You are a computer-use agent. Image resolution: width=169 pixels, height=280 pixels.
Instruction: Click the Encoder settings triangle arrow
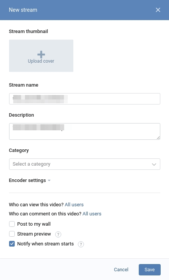point(49,180)
